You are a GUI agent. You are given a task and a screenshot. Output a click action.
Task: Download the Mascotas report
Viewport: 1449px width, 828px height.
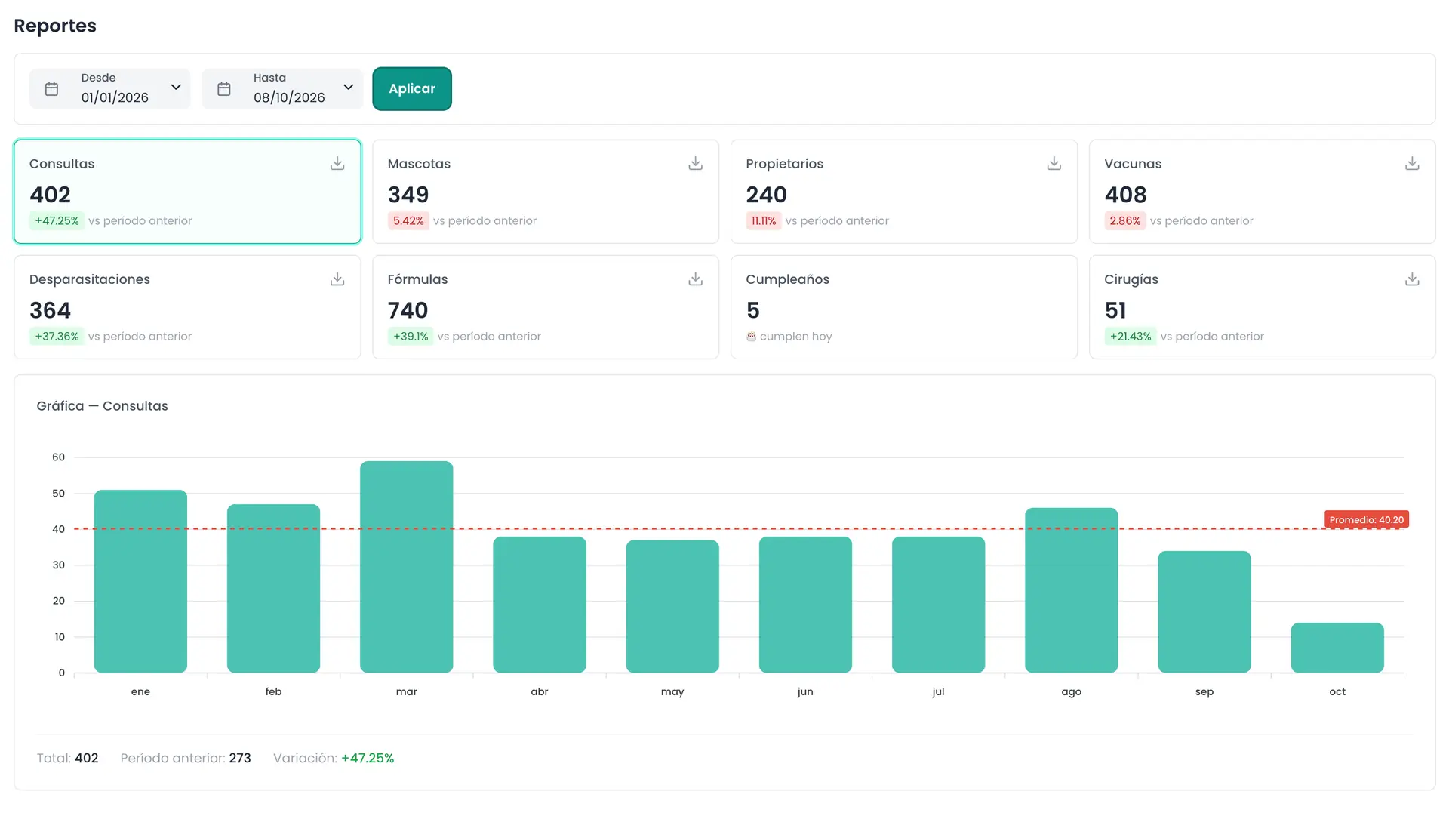point(696,164)
